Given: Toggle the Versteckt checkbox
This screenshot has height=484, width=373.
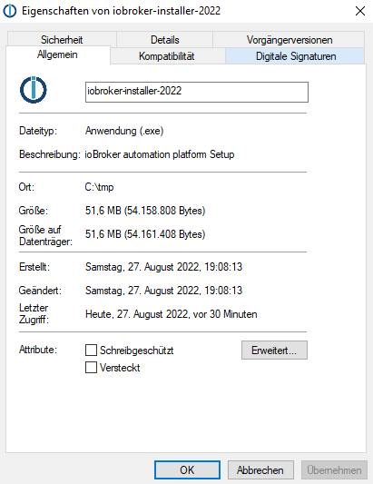Looking at the screenshot, I should click(91, 368).
